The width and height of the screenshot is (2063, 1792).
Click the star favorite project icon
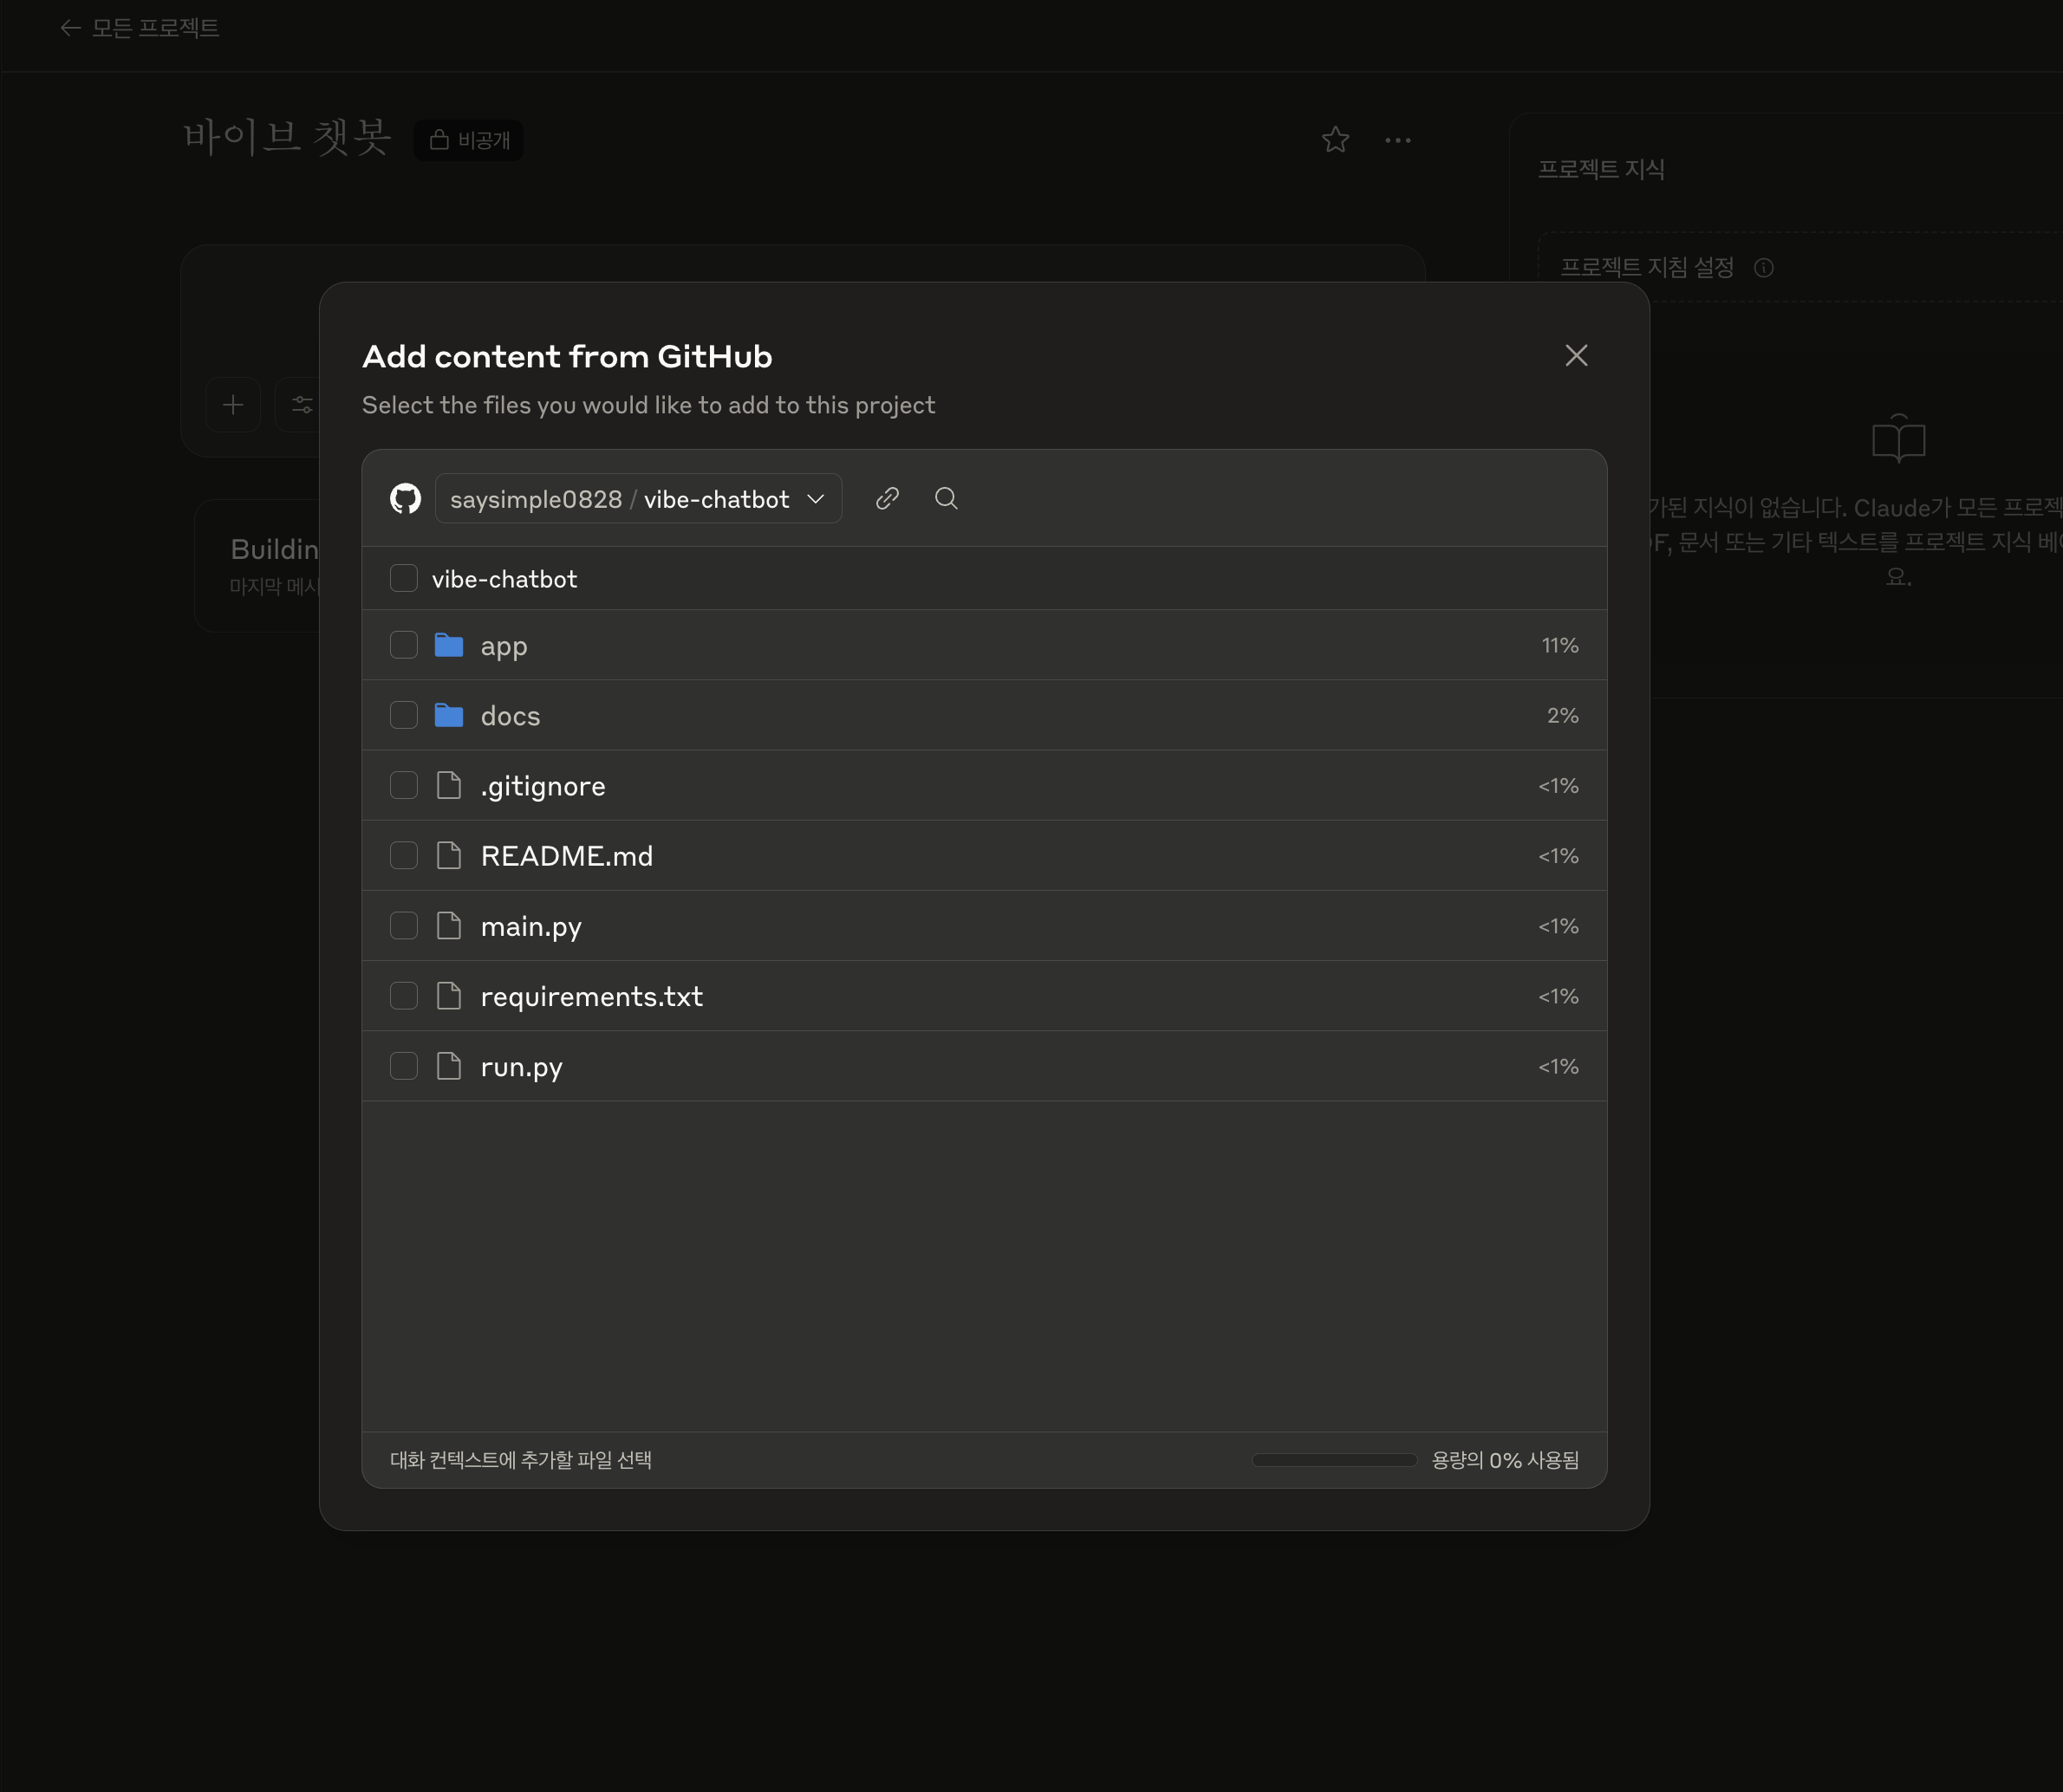click(1336, 140)
